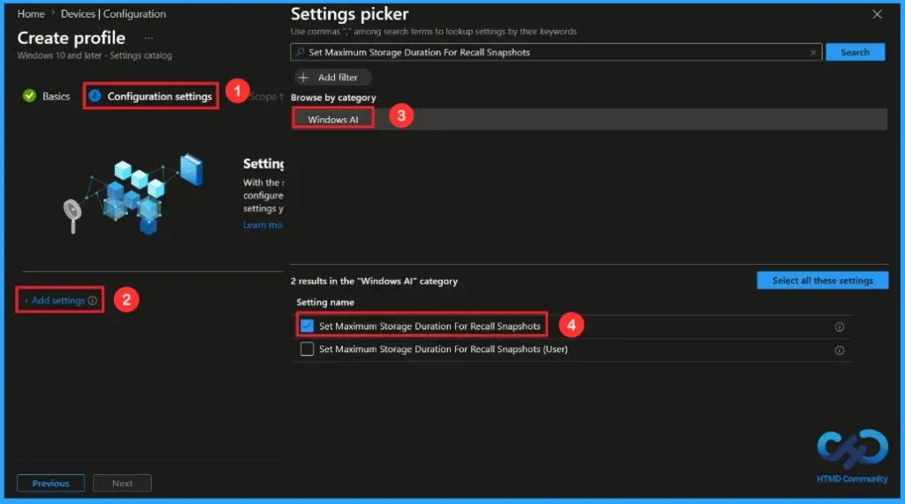Go to the Basics step tab

46,96
